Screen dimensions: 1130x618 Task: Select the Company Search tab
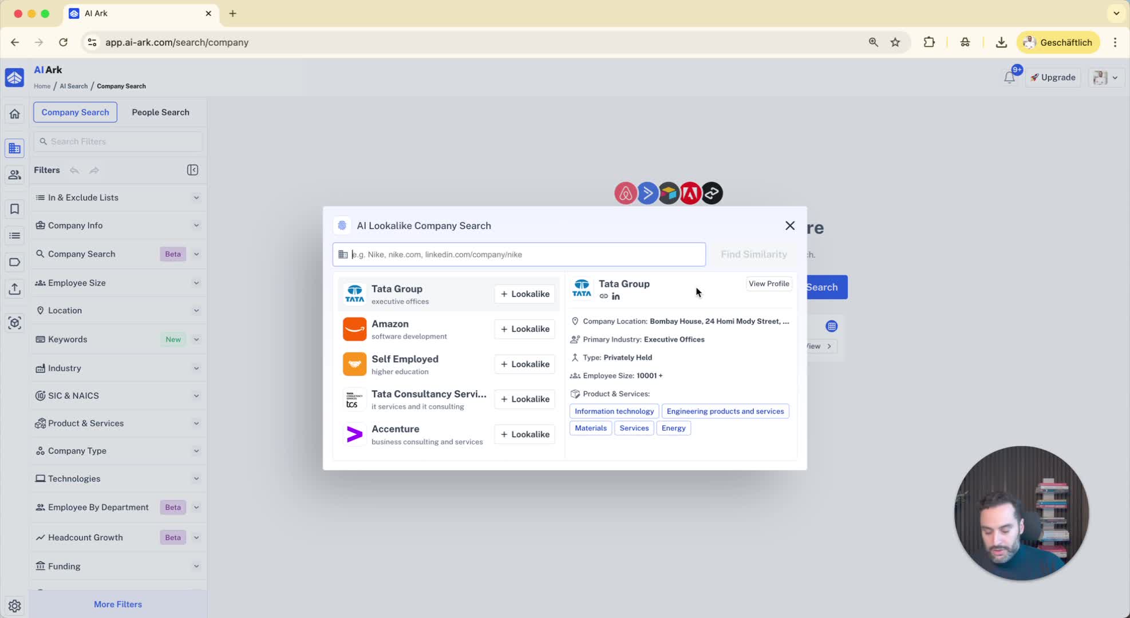click(75, 112)
